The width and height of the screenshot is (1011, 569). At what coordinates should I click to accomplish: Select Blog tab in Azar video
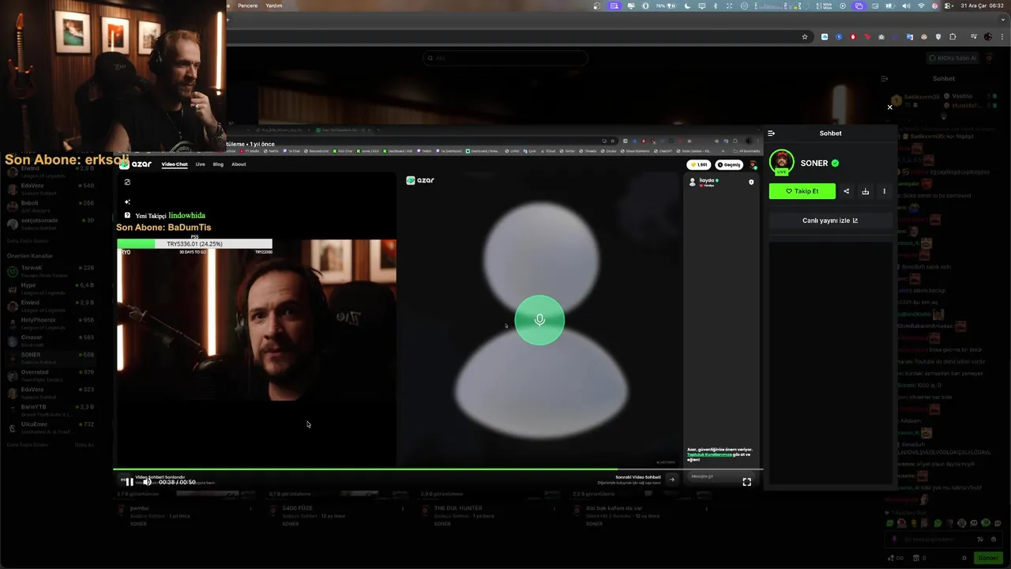point(218,164)
